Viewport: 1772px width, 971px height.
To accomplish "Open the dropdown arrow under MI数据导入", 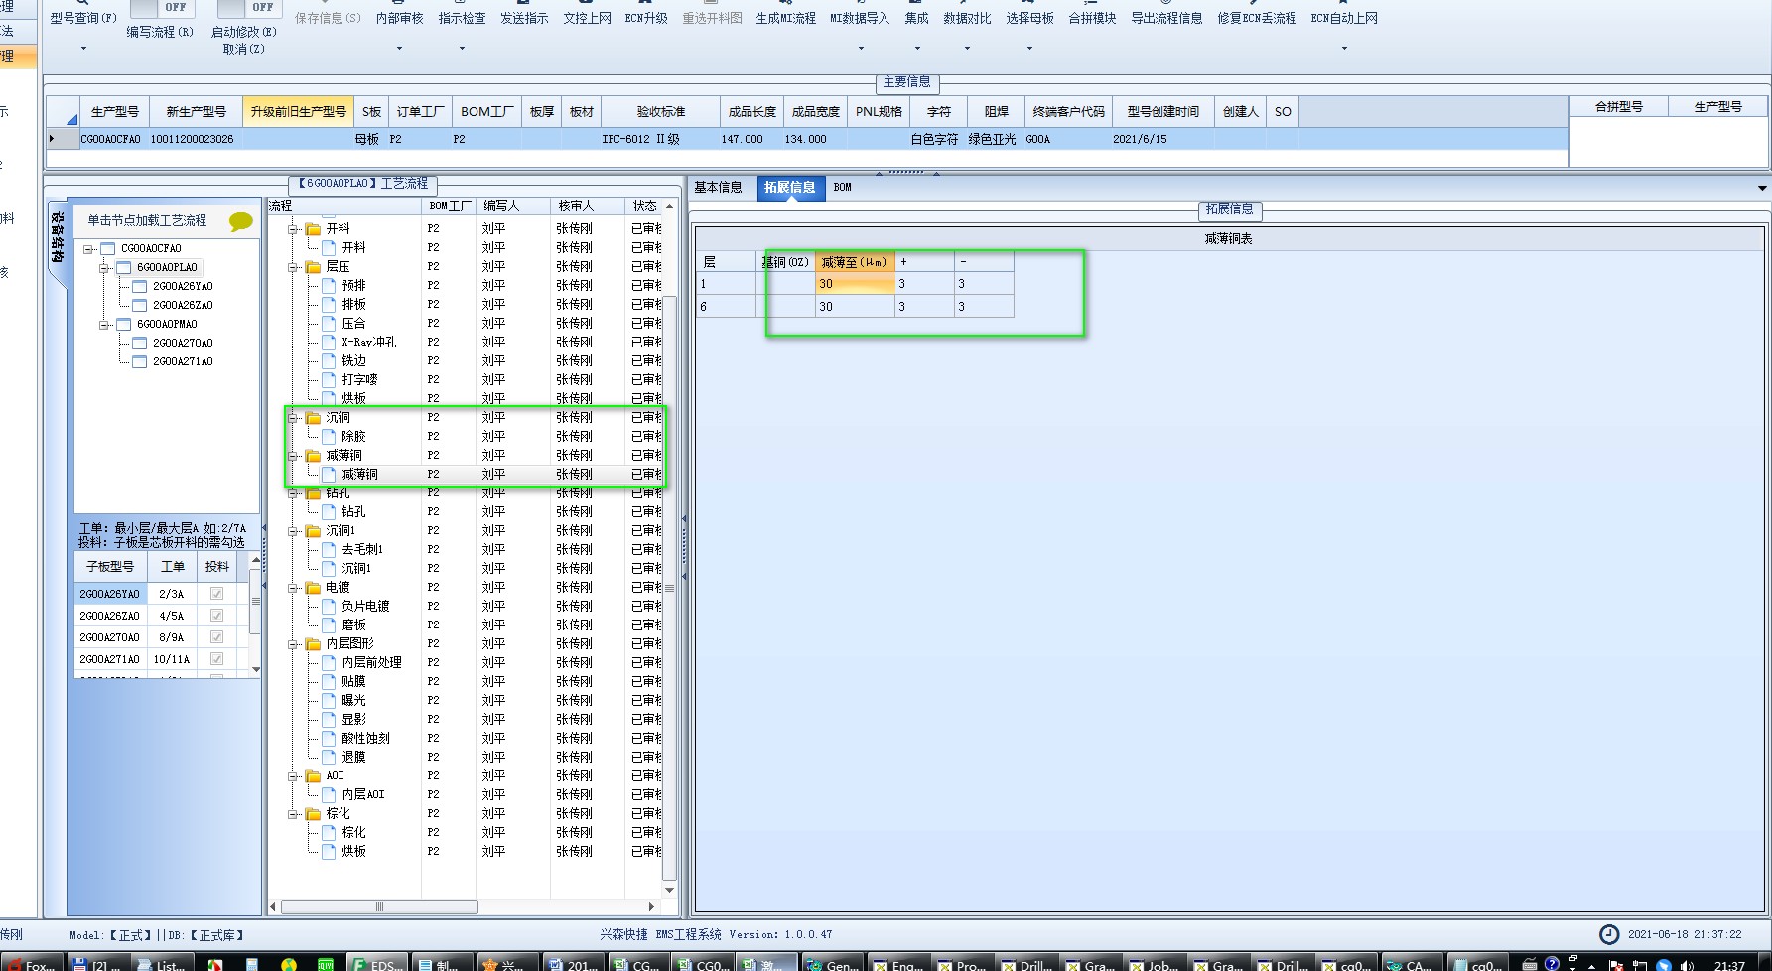I will pos(860,48).
